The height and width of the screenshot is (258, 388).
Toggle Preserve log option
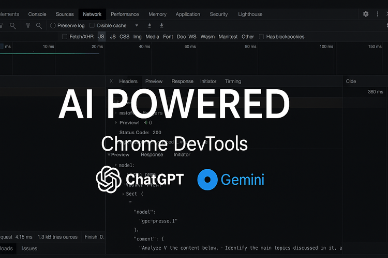tap(53, 25)
